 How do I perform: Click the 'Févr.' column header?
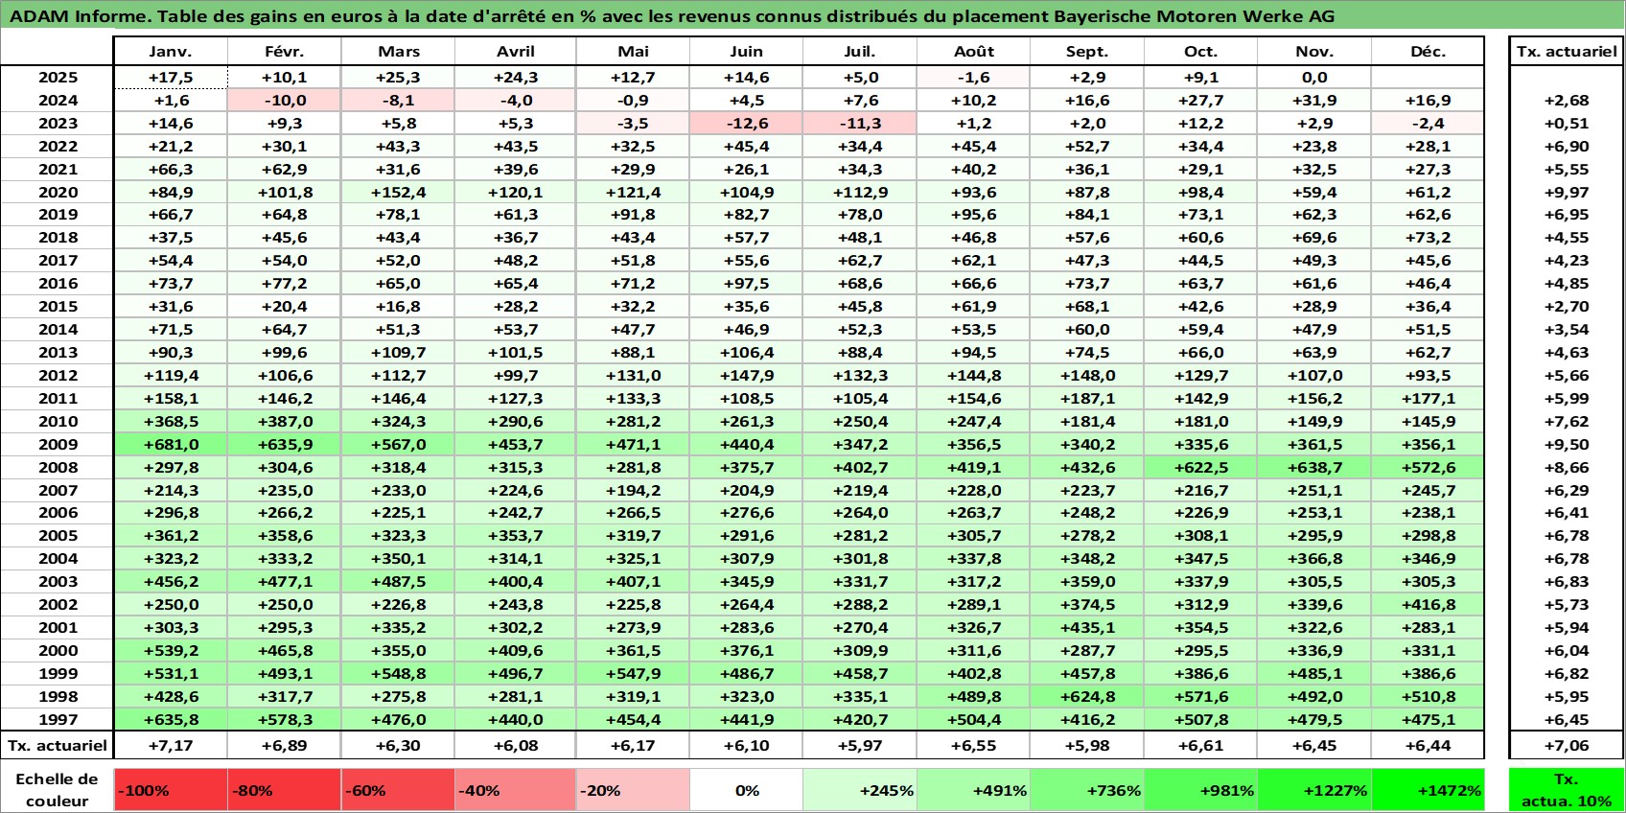[x=285, y=52]
